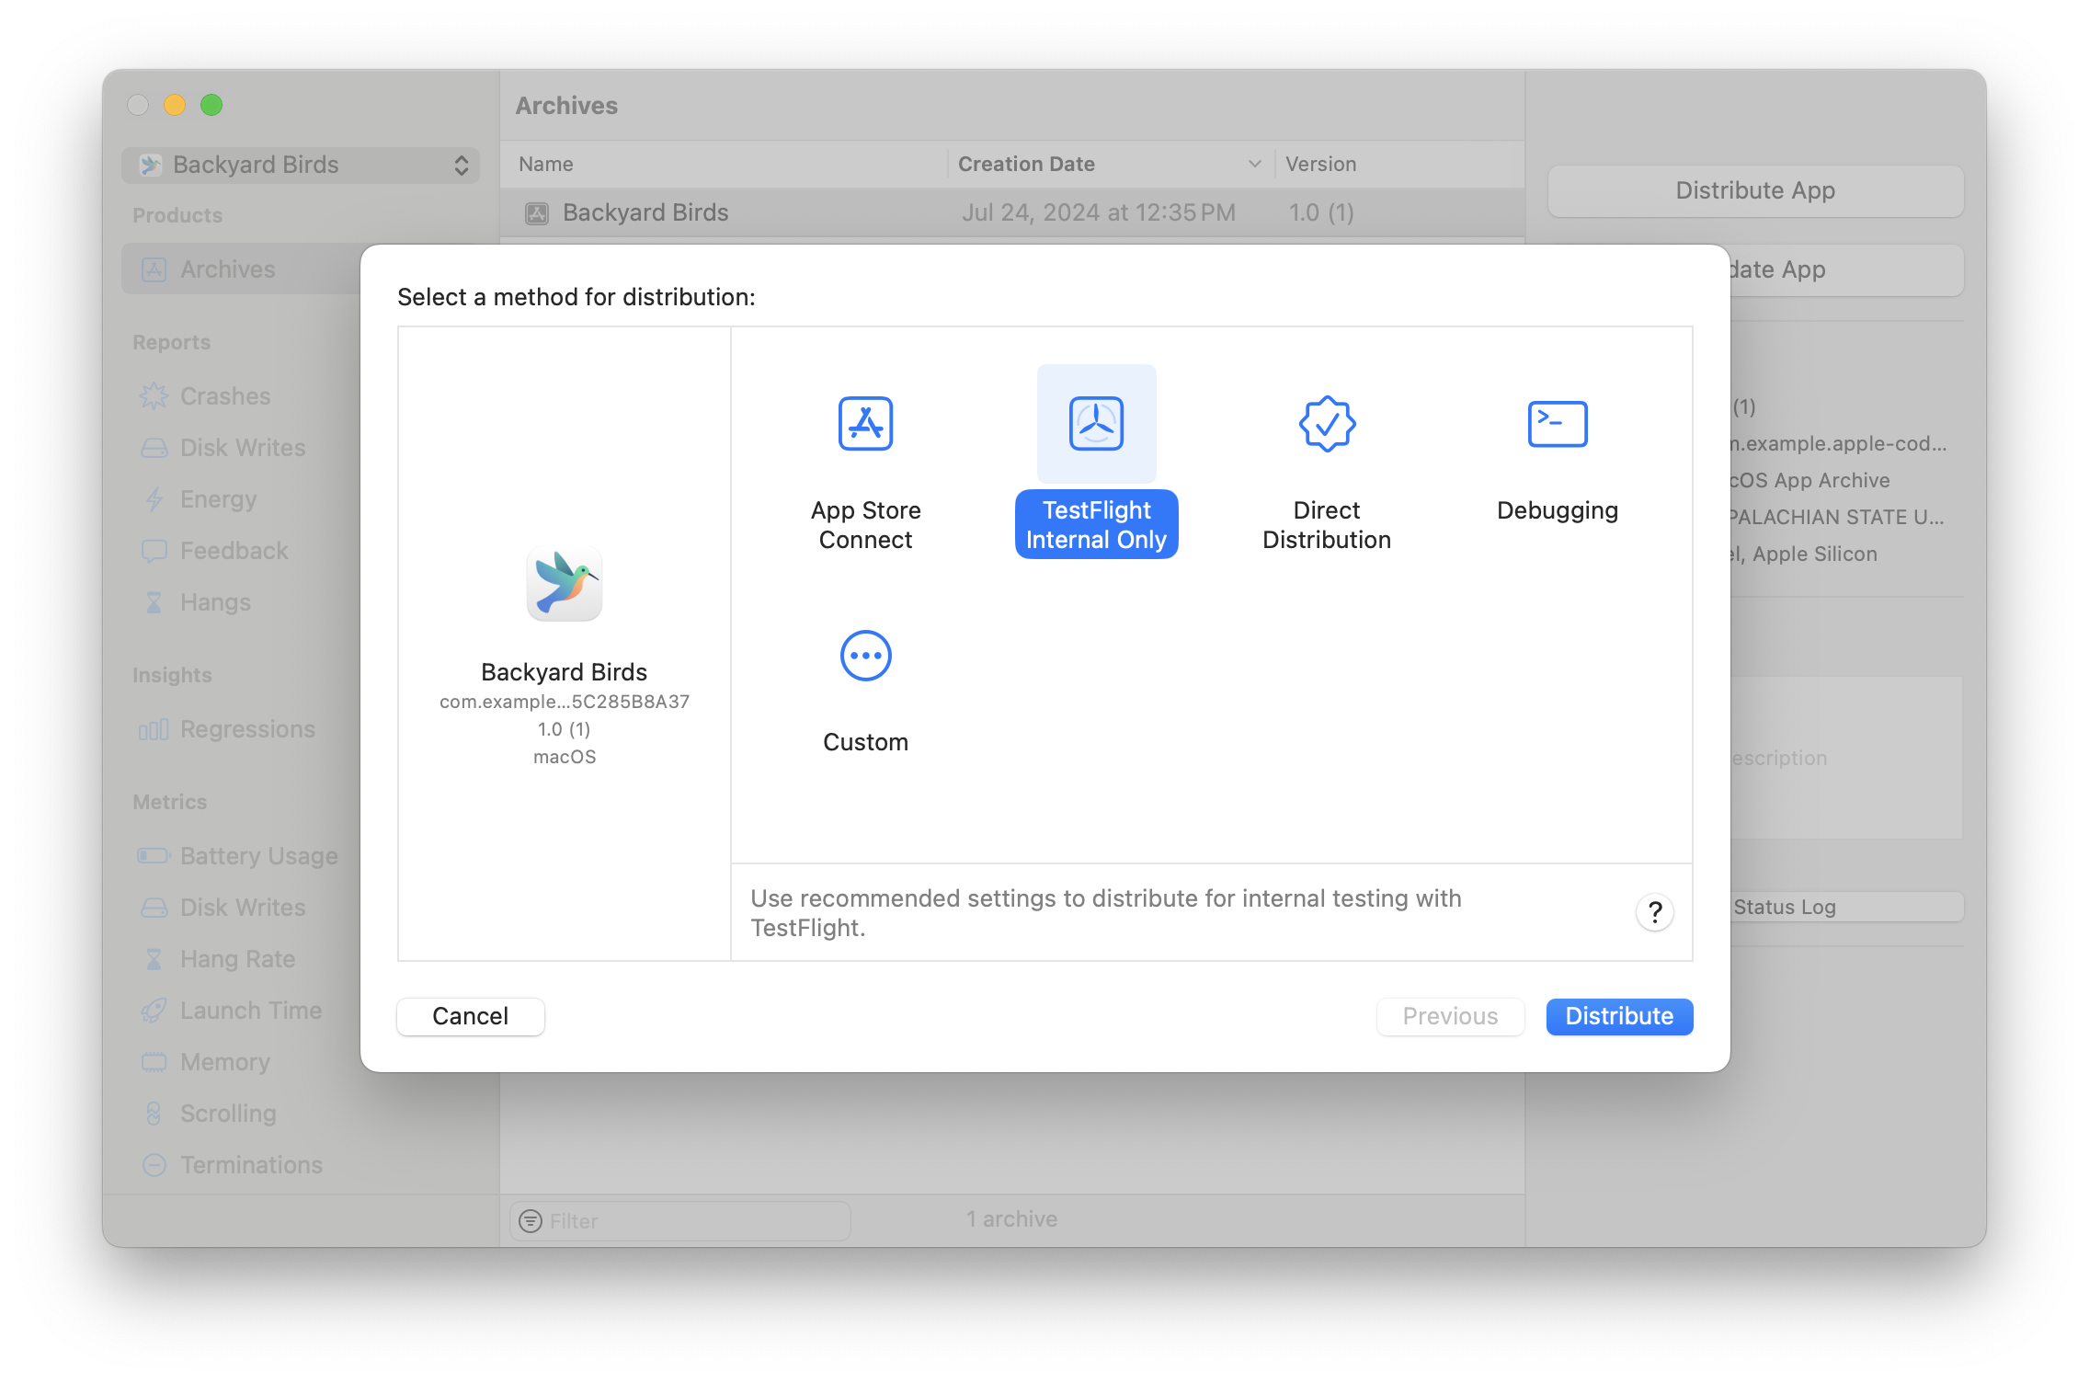Viewport: 2089px width, 1383px height.
Task: Open Battery Usage metrics
Action: [x=258, y=856]
